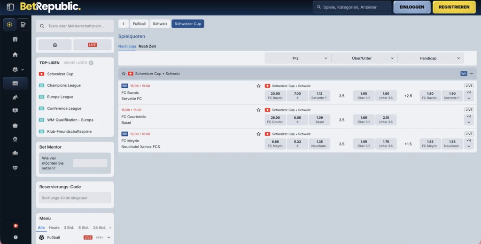Viewport: 481px width, 244px height.
Task: Pick FC Bavois win odds 20.00
Action: (x=275, y=96)
